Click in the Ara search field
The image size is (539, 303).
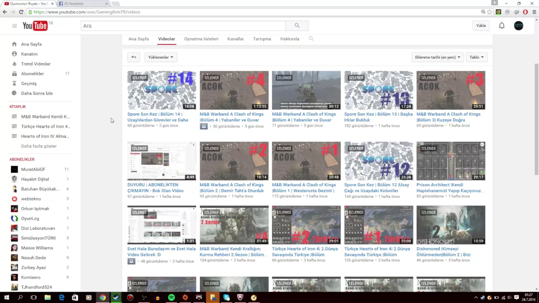[x=183, y=26]
